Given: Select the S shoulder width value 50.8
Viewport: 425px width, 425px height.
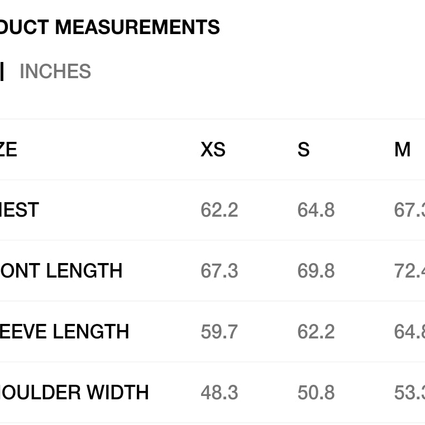Looking at the screenshot, I should (316, 393).
